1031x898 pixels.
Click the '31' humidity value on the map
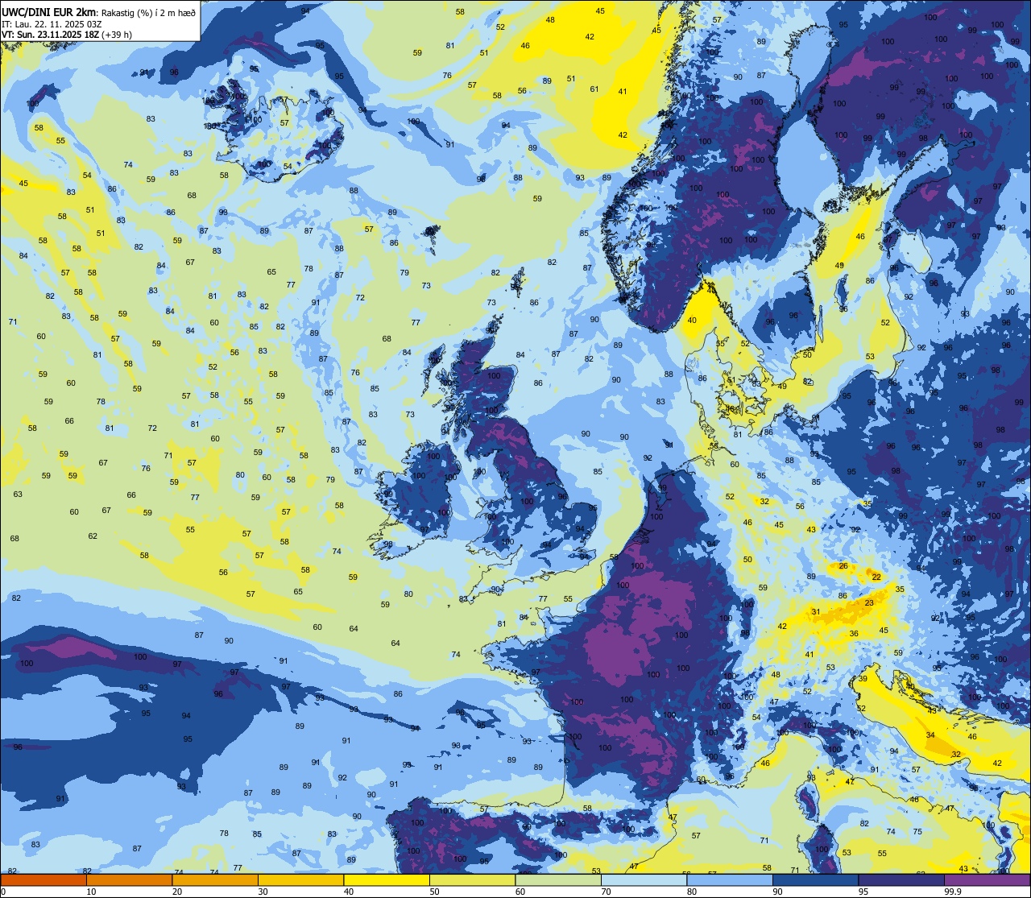point(815,612)
